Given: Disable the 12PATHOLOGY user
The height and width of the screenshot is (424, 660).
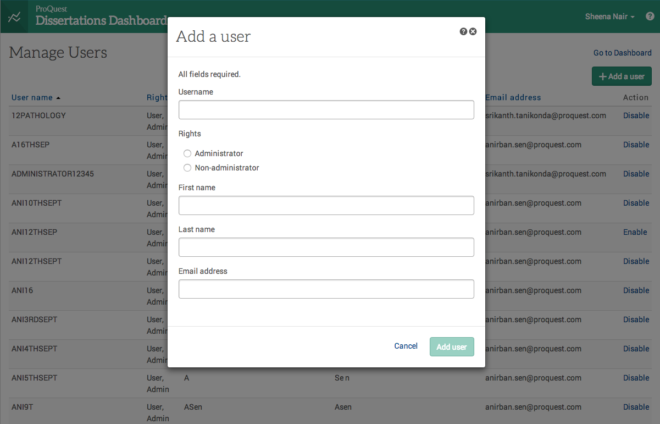Looking at the screenshot, I should [636, 115].
